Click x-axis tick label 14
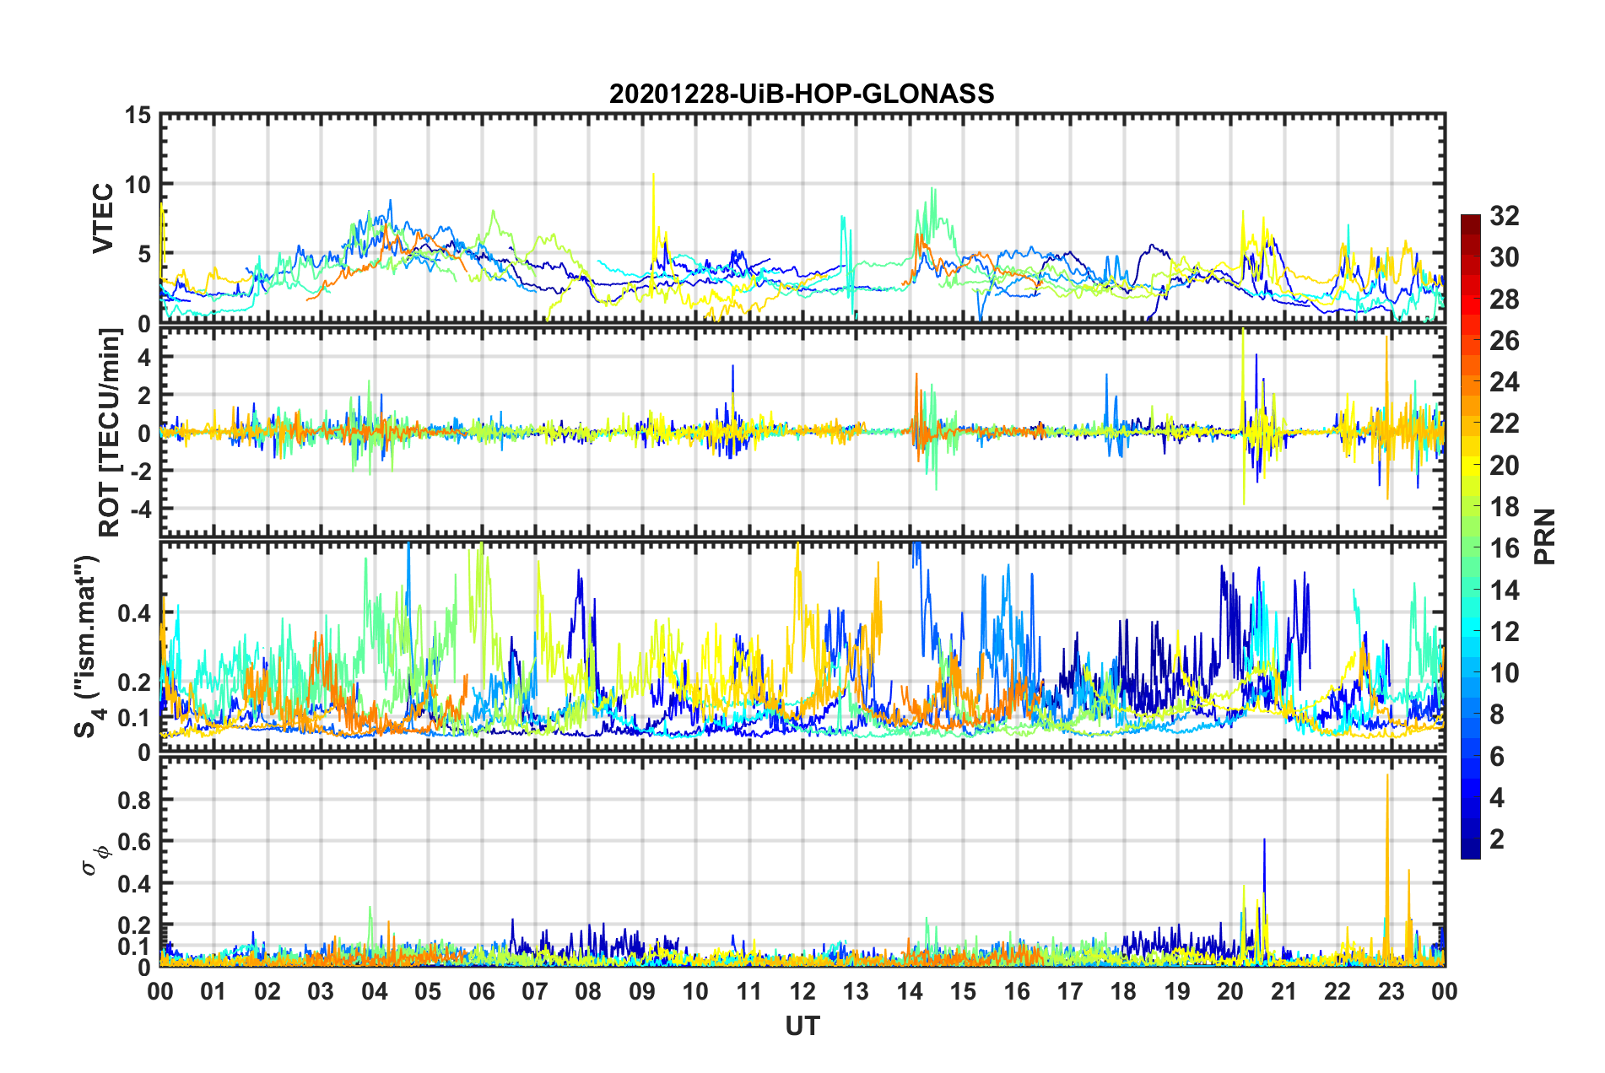Viewport: 1605px width, 1073px height. point(910,991)
